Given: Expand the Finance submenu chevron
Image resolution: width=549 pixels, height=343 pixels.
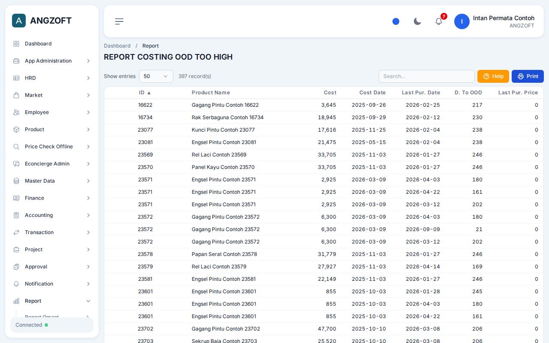Looking at the screenshot, I should [88, 198].
